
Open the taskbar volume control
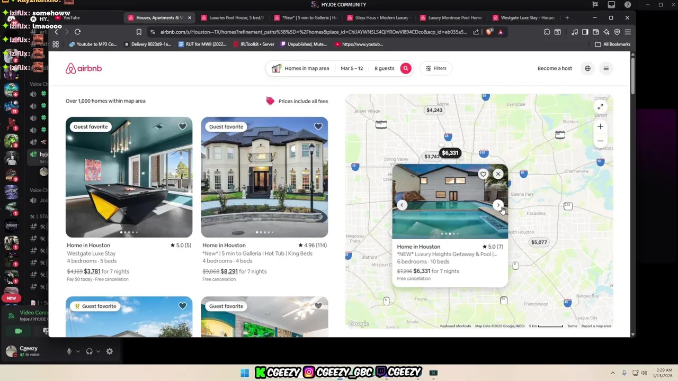tap(644, 373)
